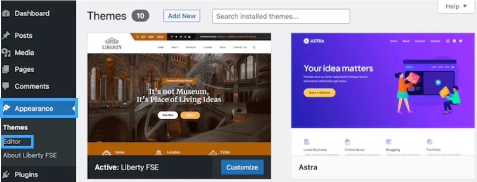Open About Liberty FSE submenu item
This screenshot has width=477, height=182.
click(30, 156)
